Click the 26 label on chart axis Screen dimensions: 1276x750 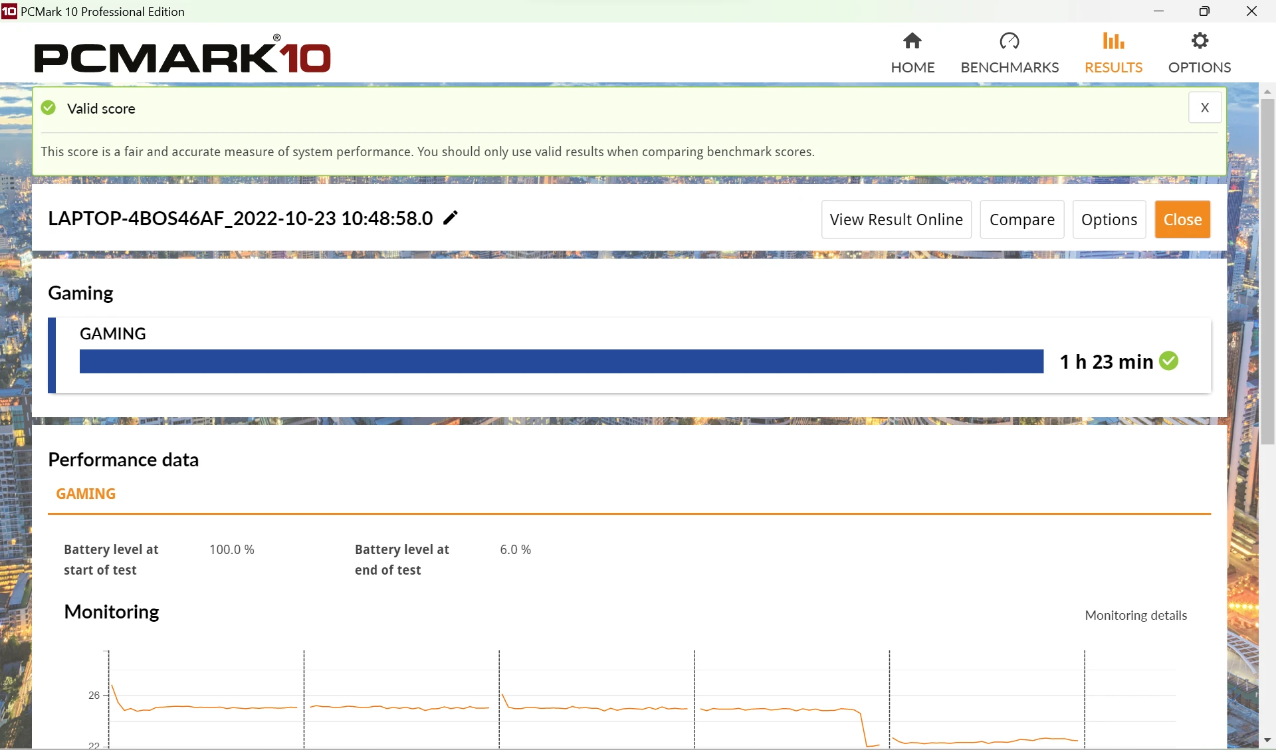pyautogui.click(x=94, y=696)
